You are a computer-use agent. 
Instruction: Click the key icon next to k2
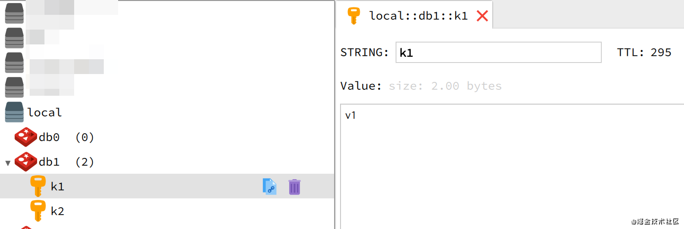tap(38, 211)
